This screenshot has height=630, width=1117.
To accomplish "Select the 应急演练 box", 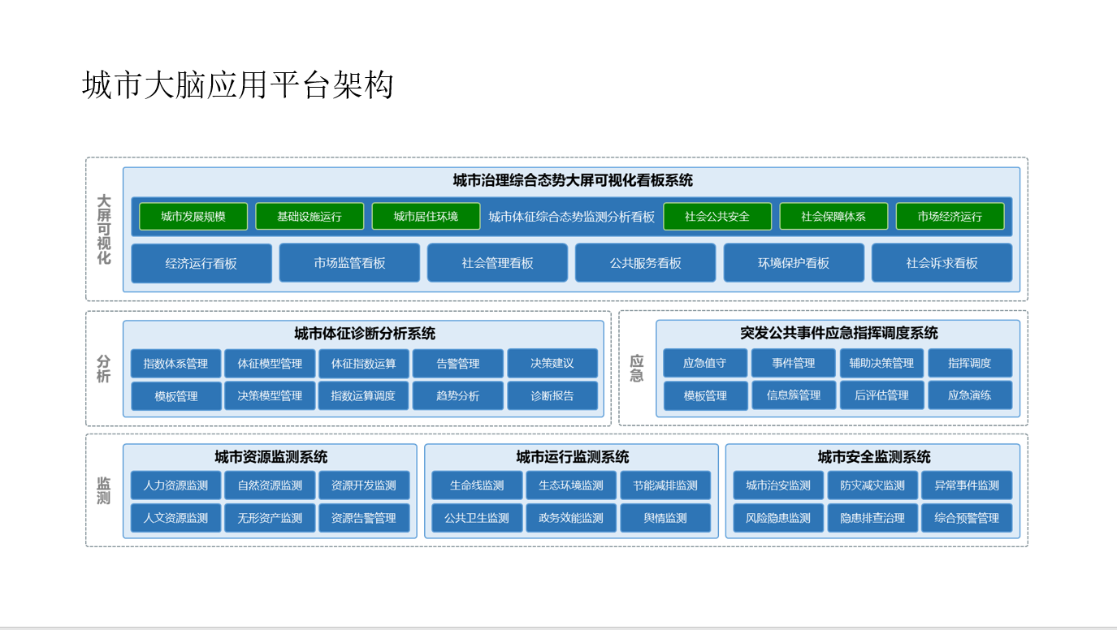I will coord(970,395).
